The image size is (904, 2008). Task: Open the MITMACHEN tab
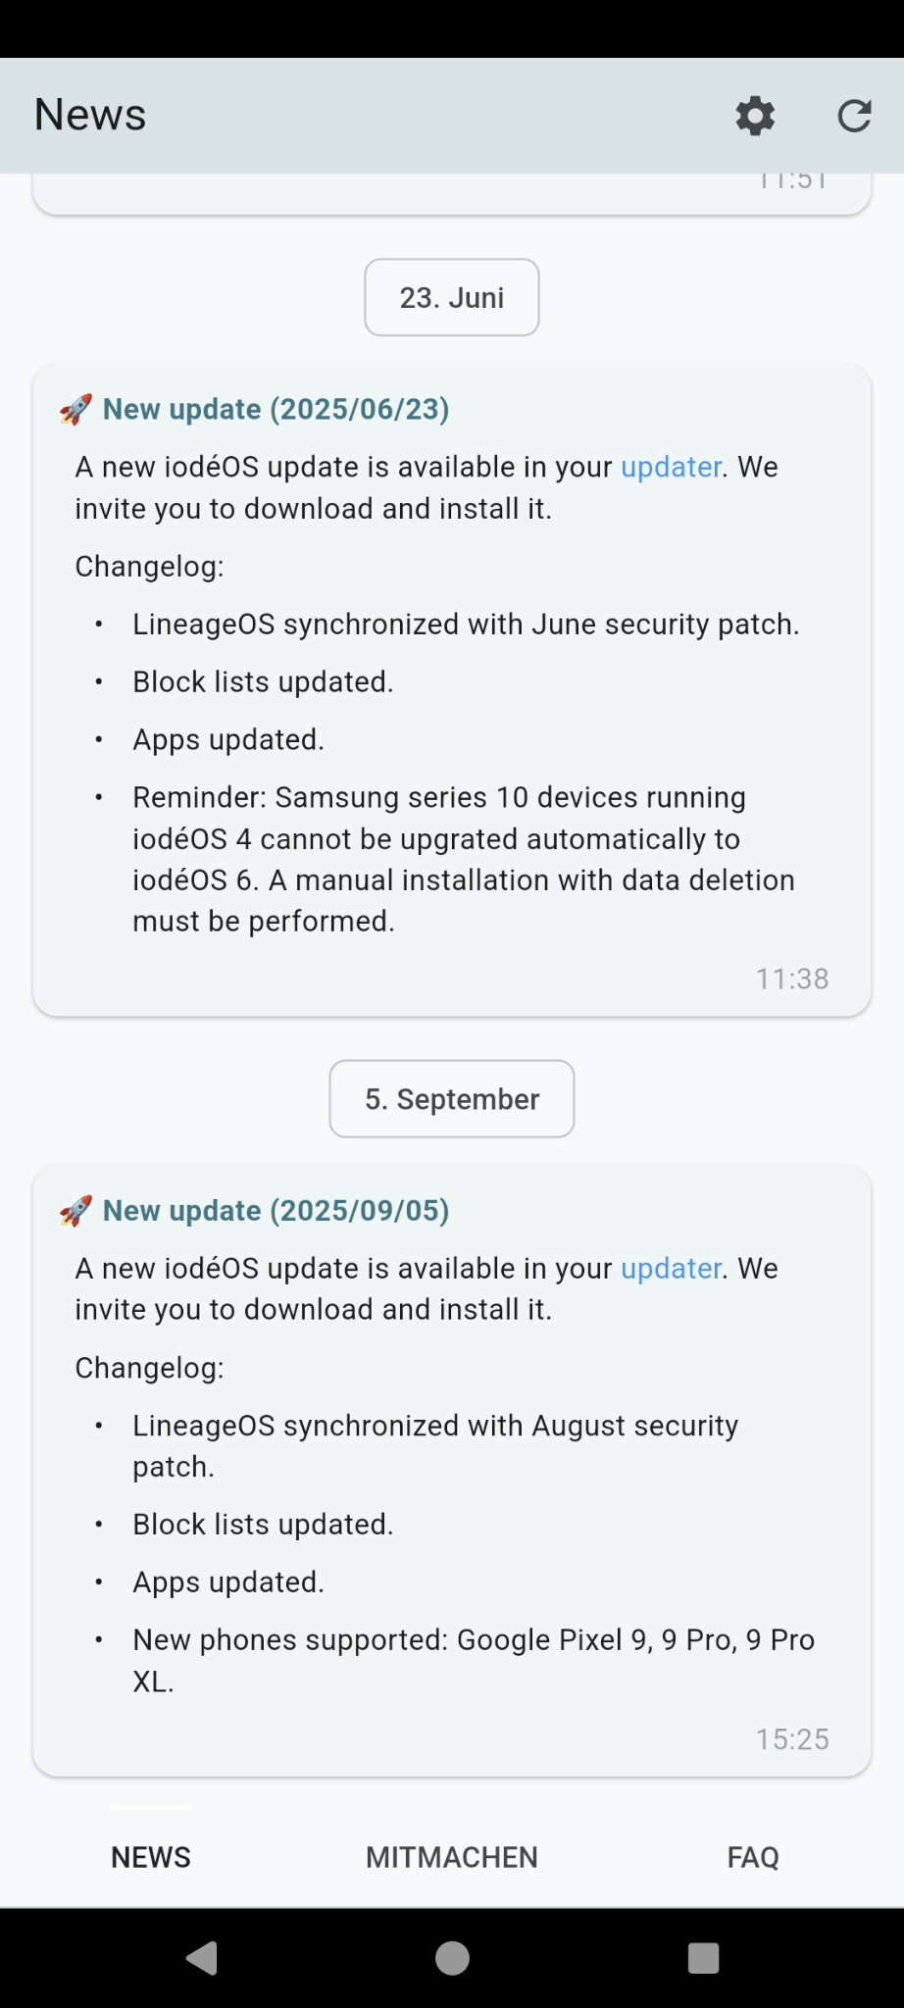point(452,1857)
